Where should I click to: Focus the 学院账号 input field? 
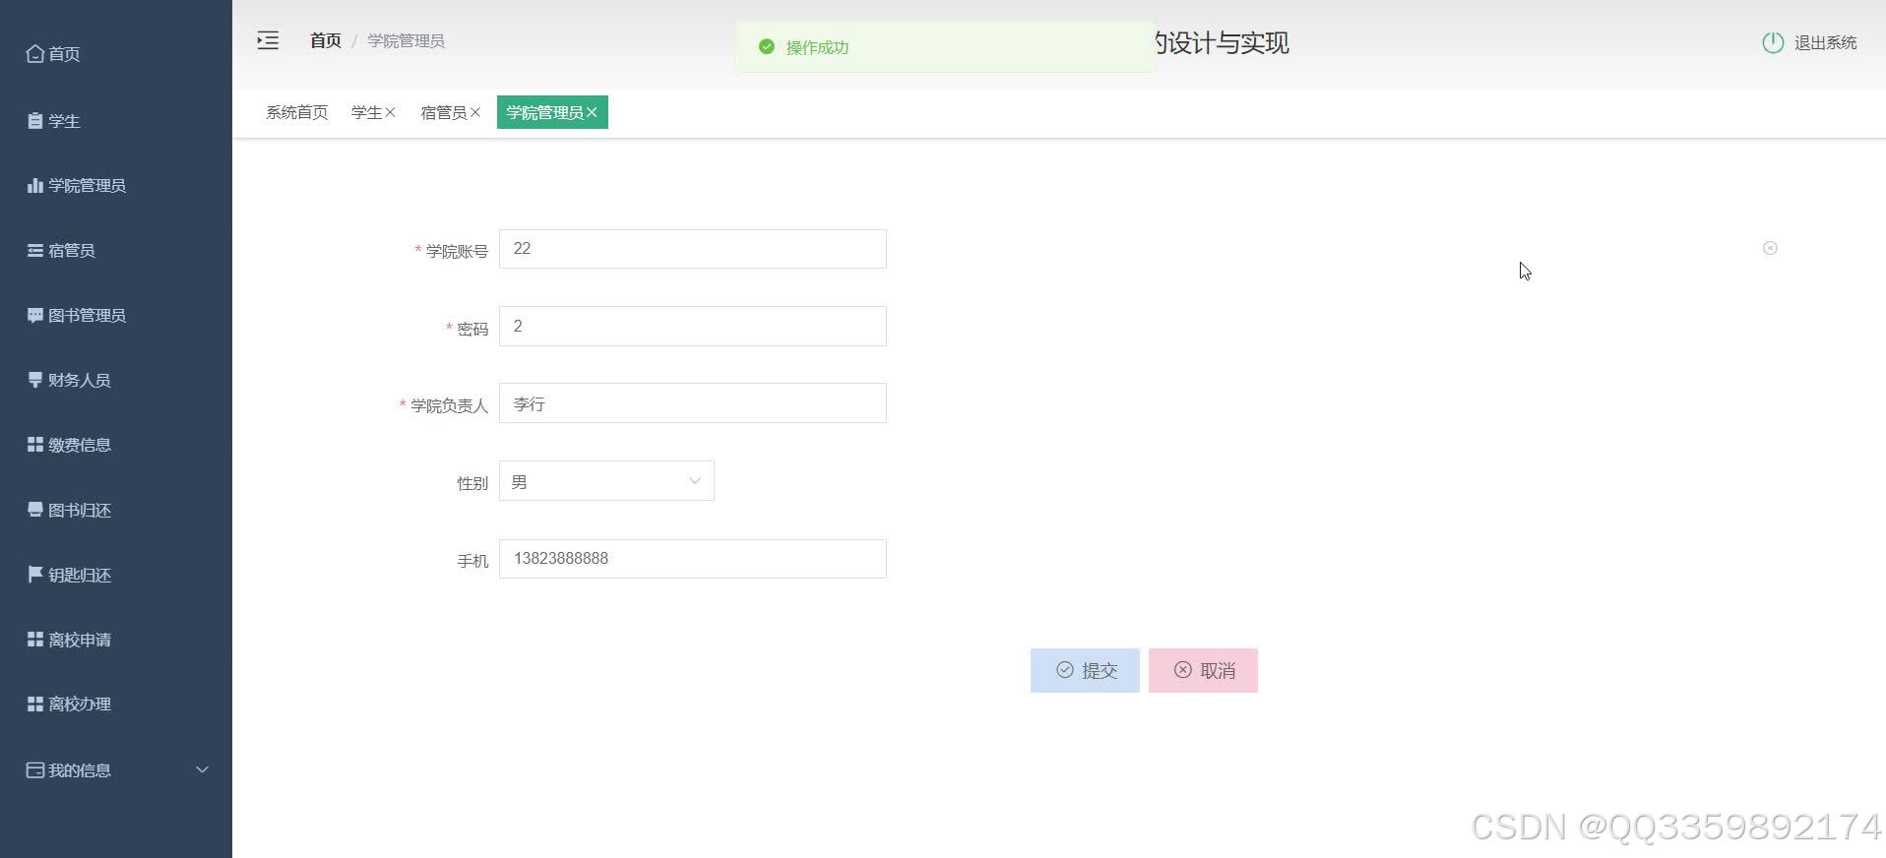[x=693, y=249]
